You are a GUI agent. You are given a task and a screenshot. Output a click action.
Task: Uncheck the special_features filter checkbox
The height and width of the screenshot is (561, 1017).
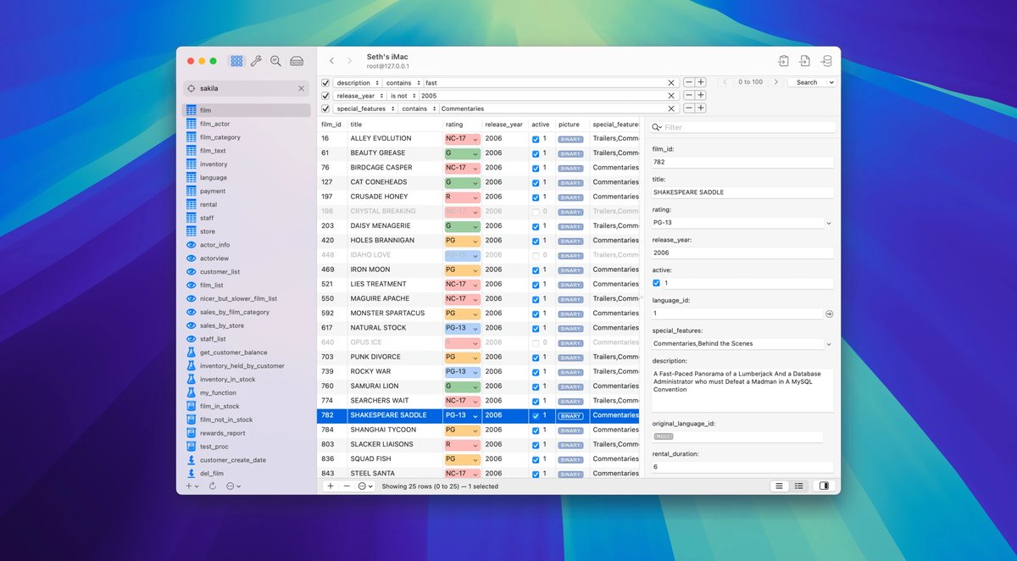click(325, 108)
